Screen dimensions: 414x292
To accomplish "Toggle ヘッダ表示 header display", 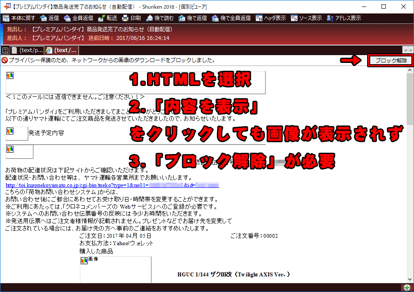I will [x=270, y=18].
